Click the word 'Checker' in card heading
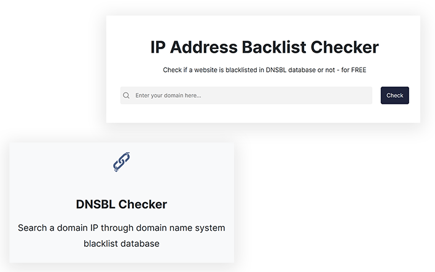435x272 pixels. 143,204
